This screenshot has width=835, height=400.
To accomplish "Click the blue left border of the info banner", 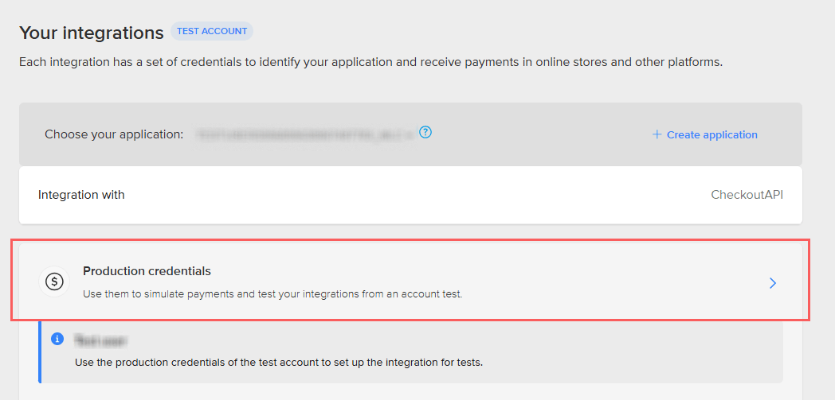I will [40, 351].
